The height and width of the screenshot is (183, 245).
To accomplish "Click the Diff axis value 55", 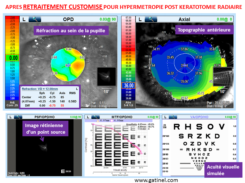I will [62, 105].
